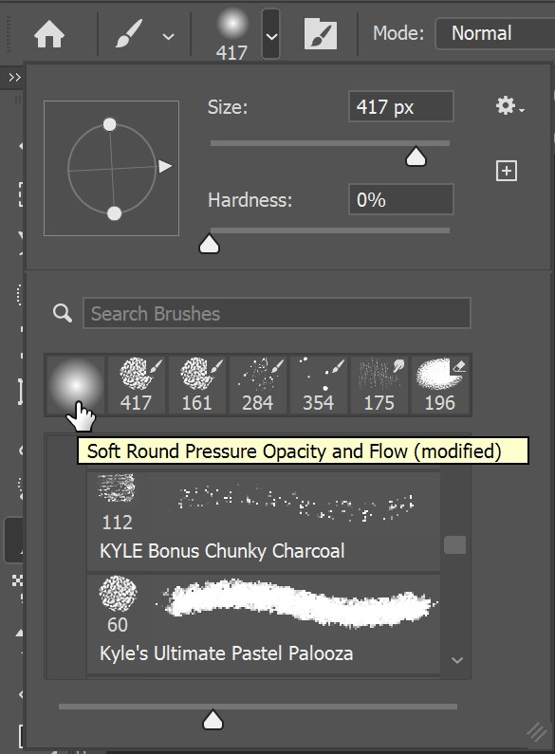Open brush picker gear settings menu

509,106
